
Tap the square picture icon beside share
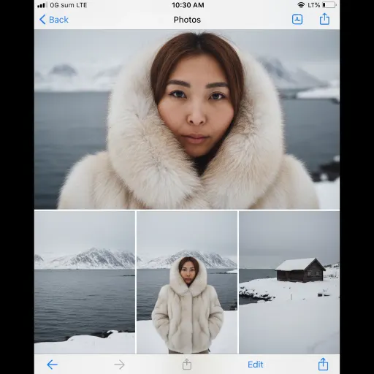tap(297, 19)
